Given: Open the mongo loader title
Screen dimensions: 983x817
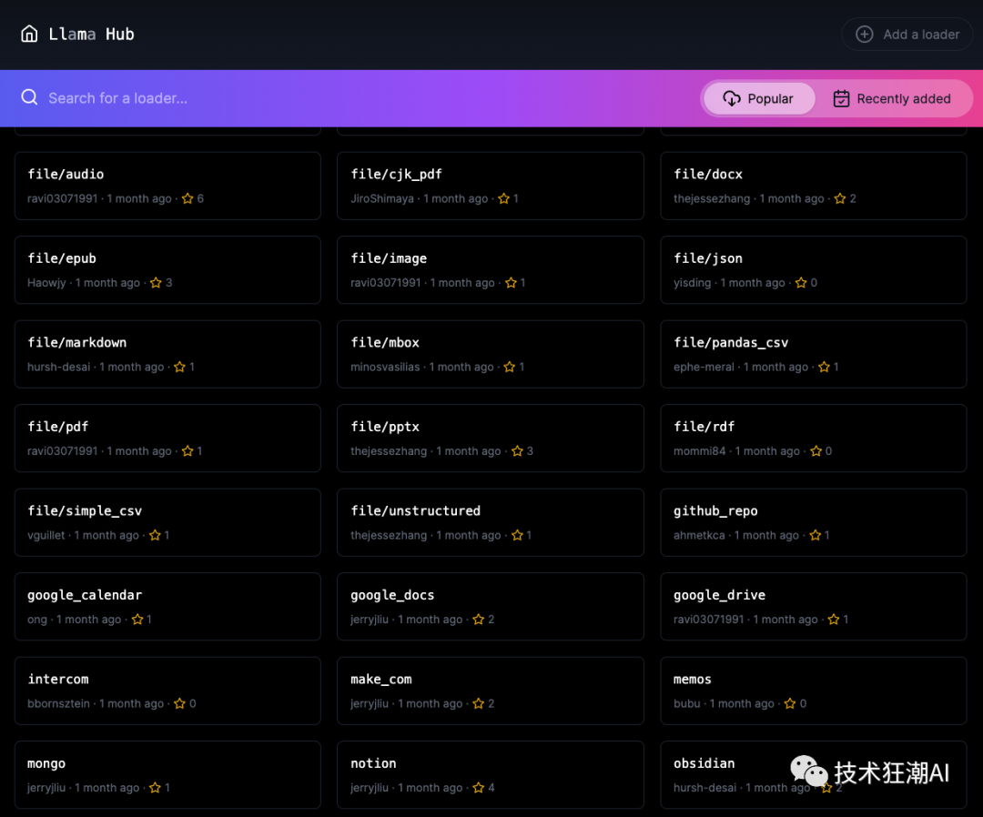Looking at the screenshot, I should tap(46, 763).
